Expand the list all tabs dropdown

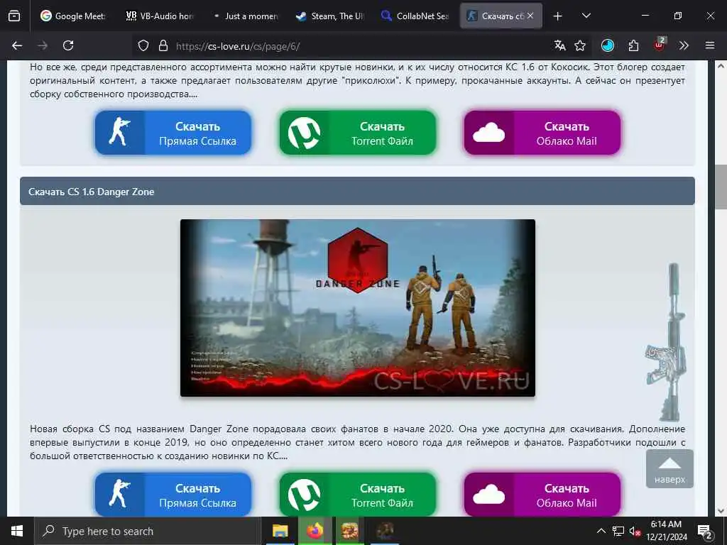click(x=586, y=16)
